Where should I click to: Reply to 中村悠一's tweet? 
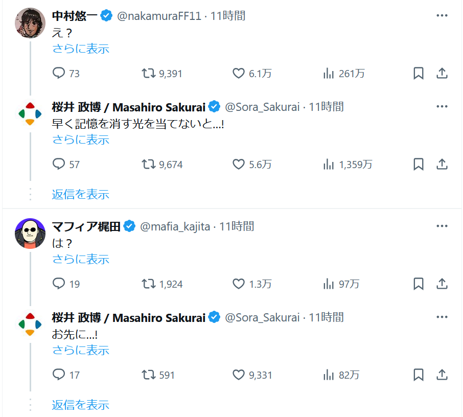click(60, 74)
